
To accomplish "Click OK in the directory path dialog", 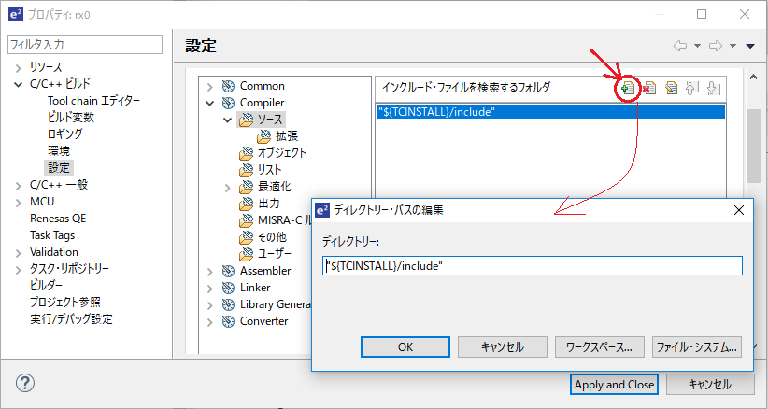I will pyautogui.click(x=405, y=346).
